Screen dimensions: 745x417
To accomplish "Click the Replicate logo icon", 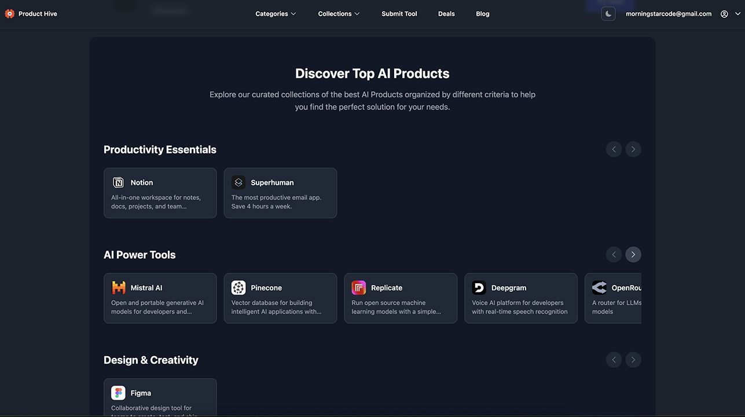I will pyautogui.click(x=359, y=288).
